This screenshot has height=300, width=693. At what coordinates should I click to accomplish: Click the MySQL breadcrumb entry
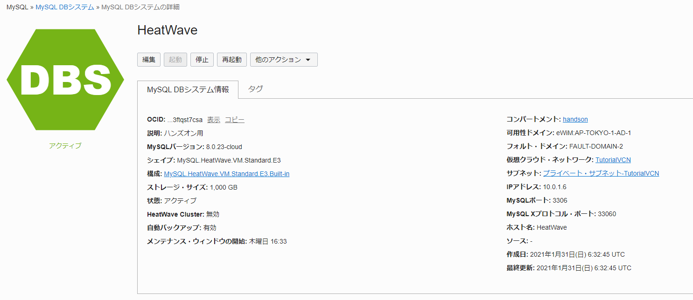17,7
